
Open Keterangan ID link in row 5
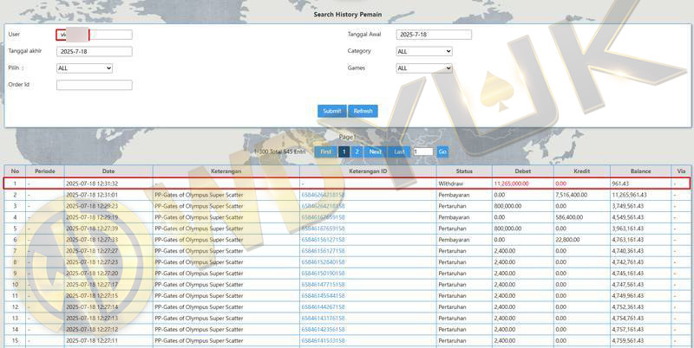(323, 229)
